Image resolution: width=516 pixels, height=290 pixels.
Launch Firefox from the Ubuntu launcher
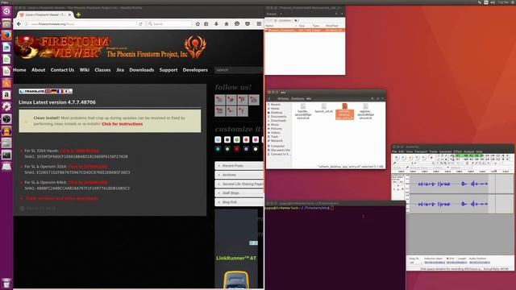pyautogui.click(x=6, y=35)
